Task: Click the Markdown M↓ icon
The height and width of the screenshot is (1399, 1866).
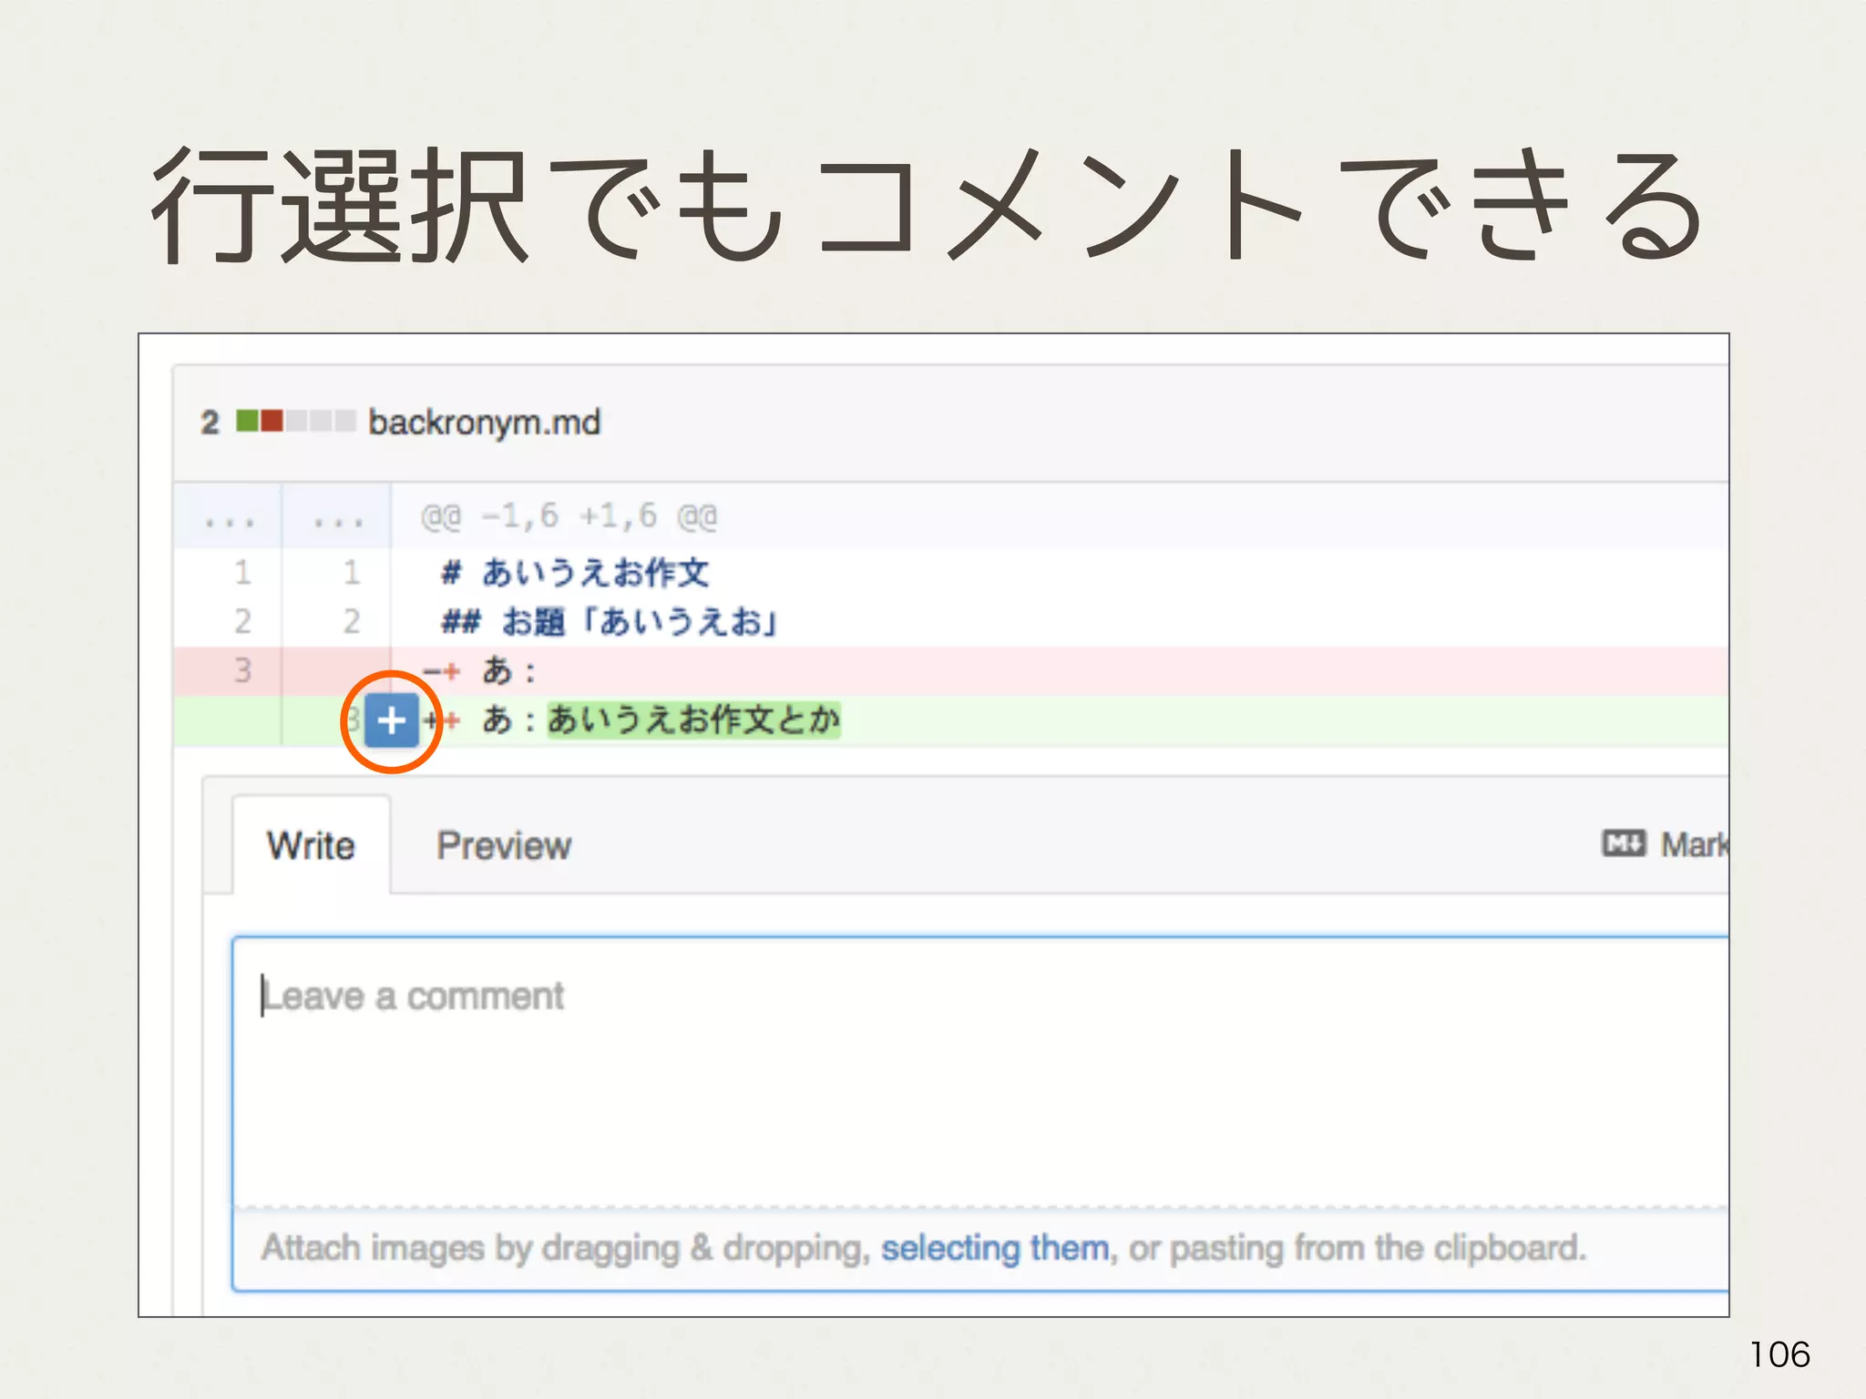Action: coord(1624,843)
